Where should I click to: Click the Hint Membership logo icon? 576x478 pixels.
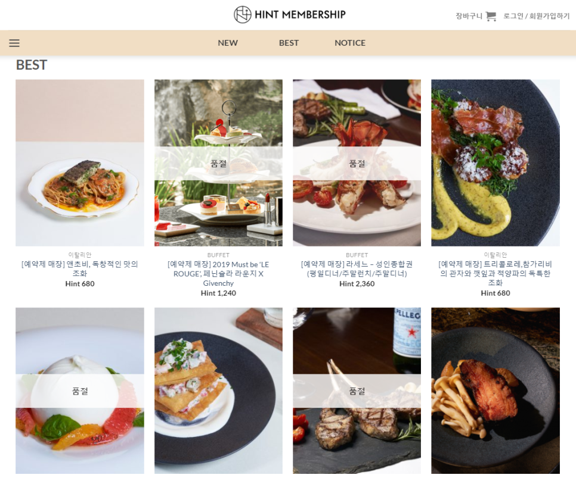click(x=243, y=15)
